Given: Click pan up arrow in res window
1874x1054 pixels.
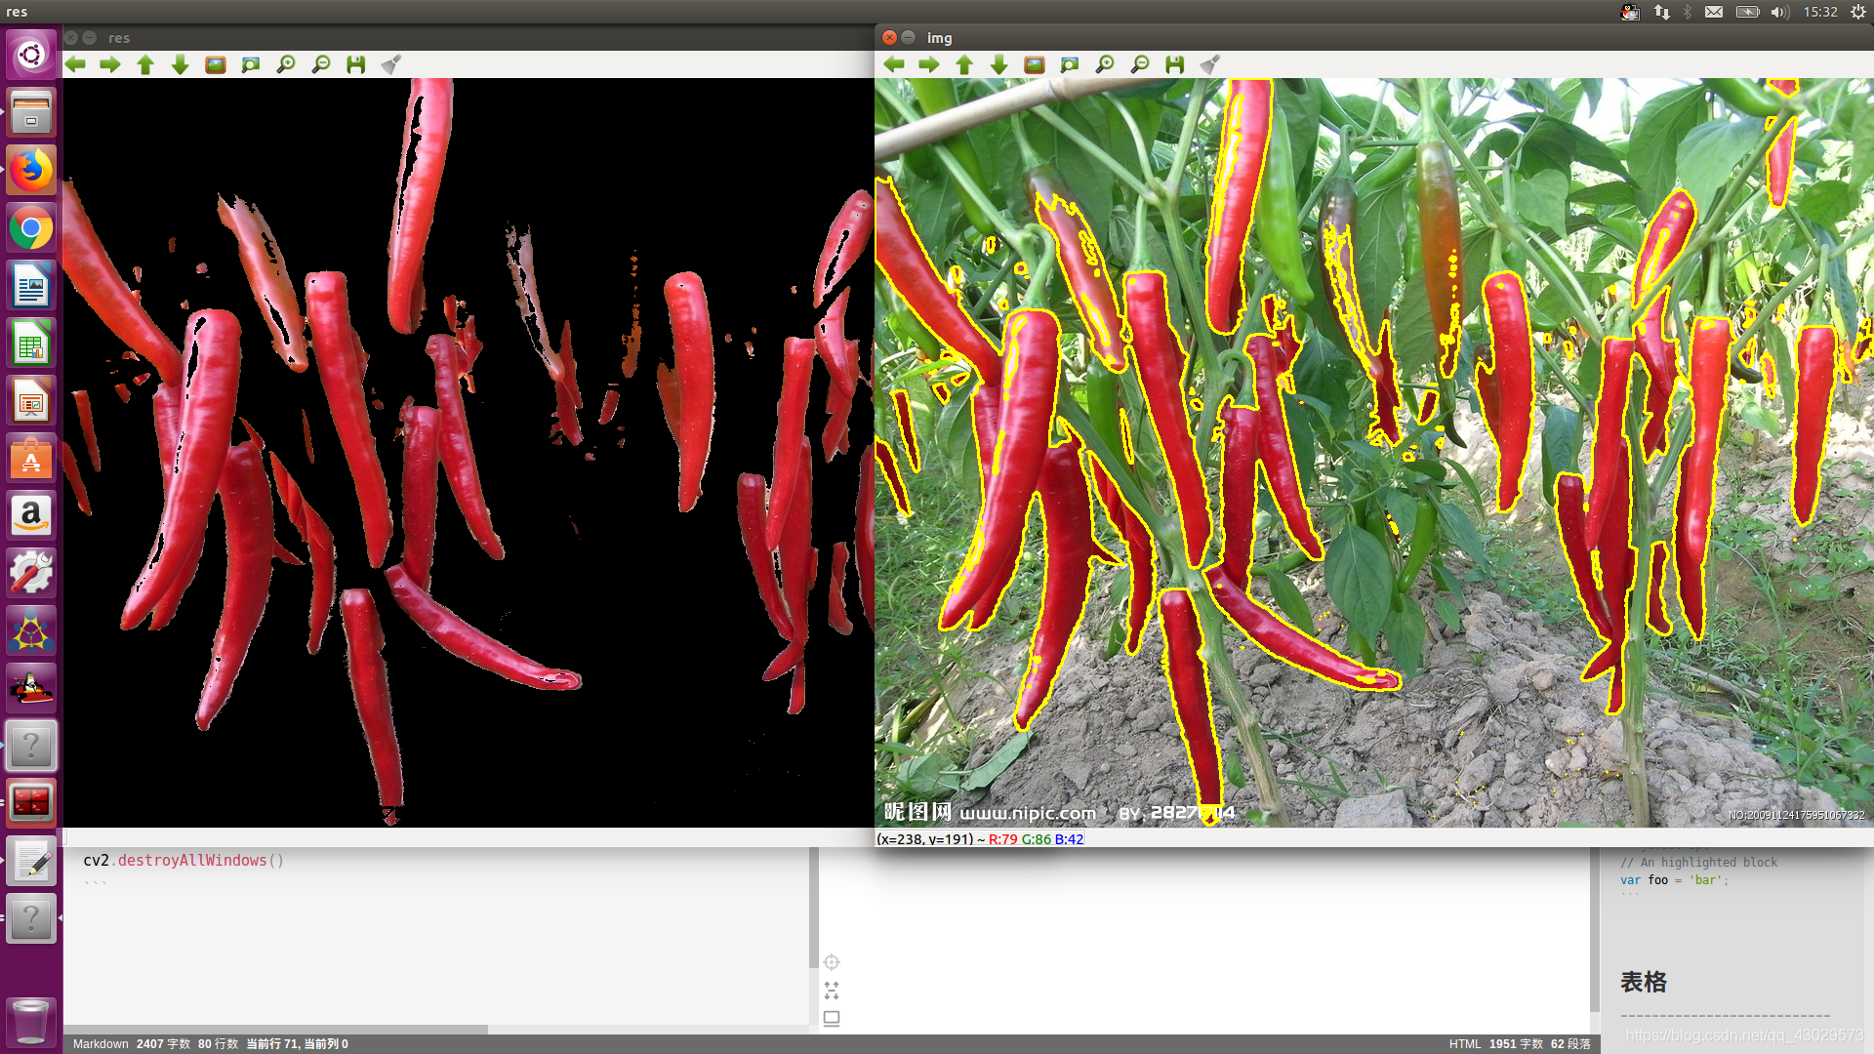Looking at the screenshot, I should [145, 64].
